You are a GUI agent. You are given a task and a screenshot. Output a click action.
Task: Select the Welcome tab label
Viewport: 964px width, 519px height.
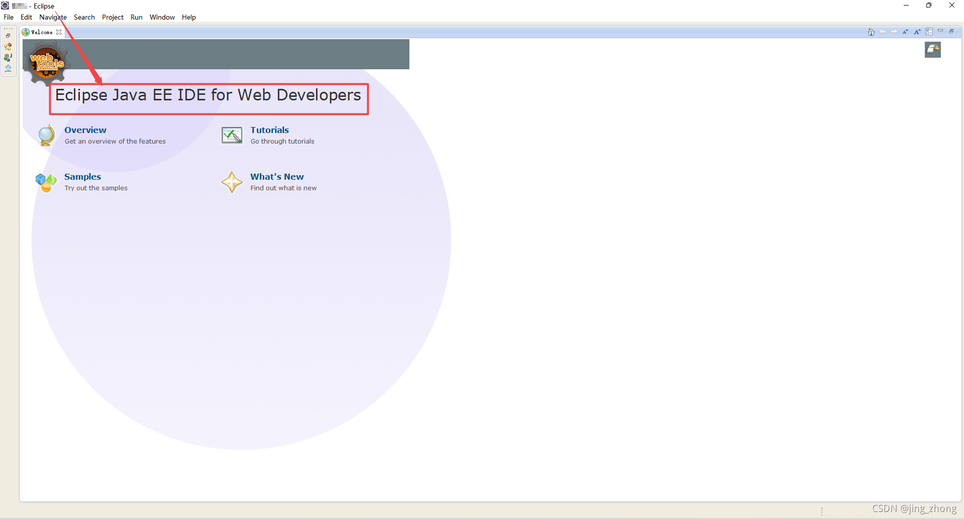42,32
